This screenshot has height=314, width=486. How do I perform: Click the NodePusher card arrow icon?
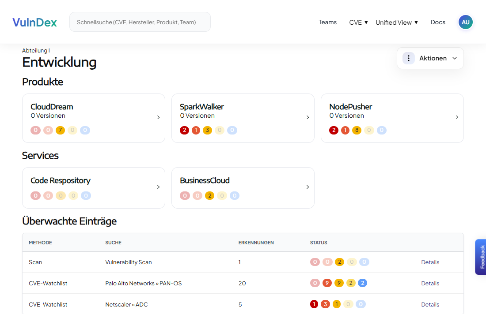pyautogui.click(x=457, y=117)
